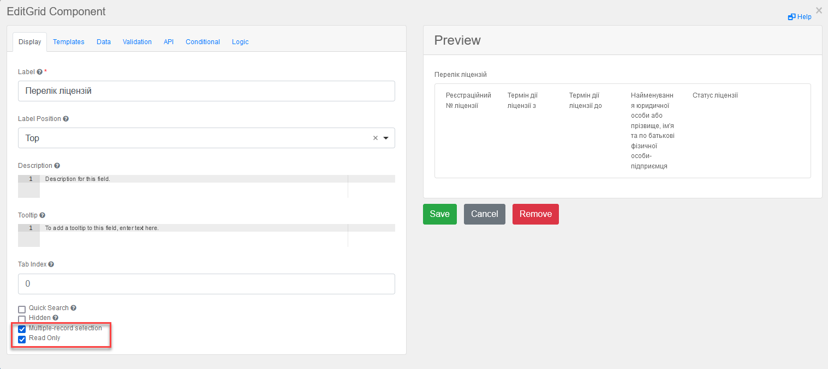This screenshot has height=369, width=828.
Task: Click the Label help question icon
Action: tap(39, 72)
